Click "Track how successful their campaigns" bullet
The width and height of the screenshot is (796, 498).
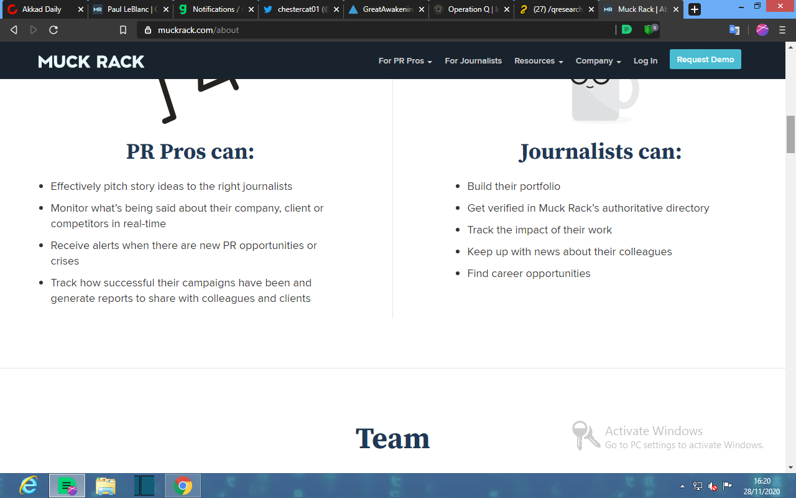tap(181, 290)
